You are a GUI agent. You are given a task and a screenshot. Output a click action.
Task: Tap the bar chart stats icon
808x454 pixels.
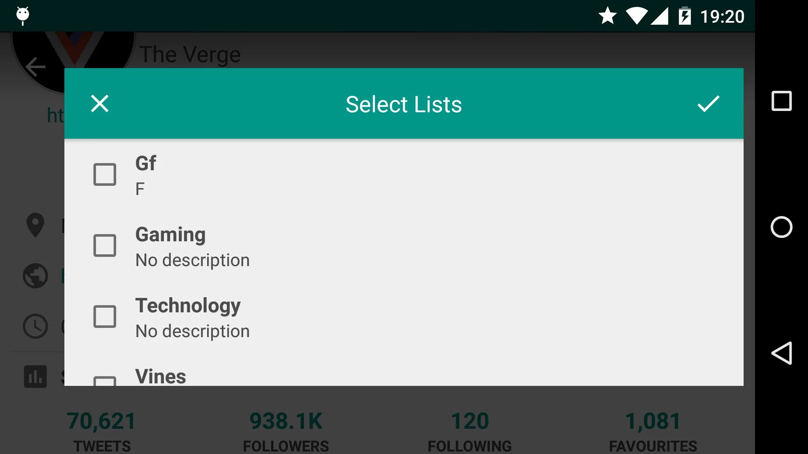click(x=35, y=377)
